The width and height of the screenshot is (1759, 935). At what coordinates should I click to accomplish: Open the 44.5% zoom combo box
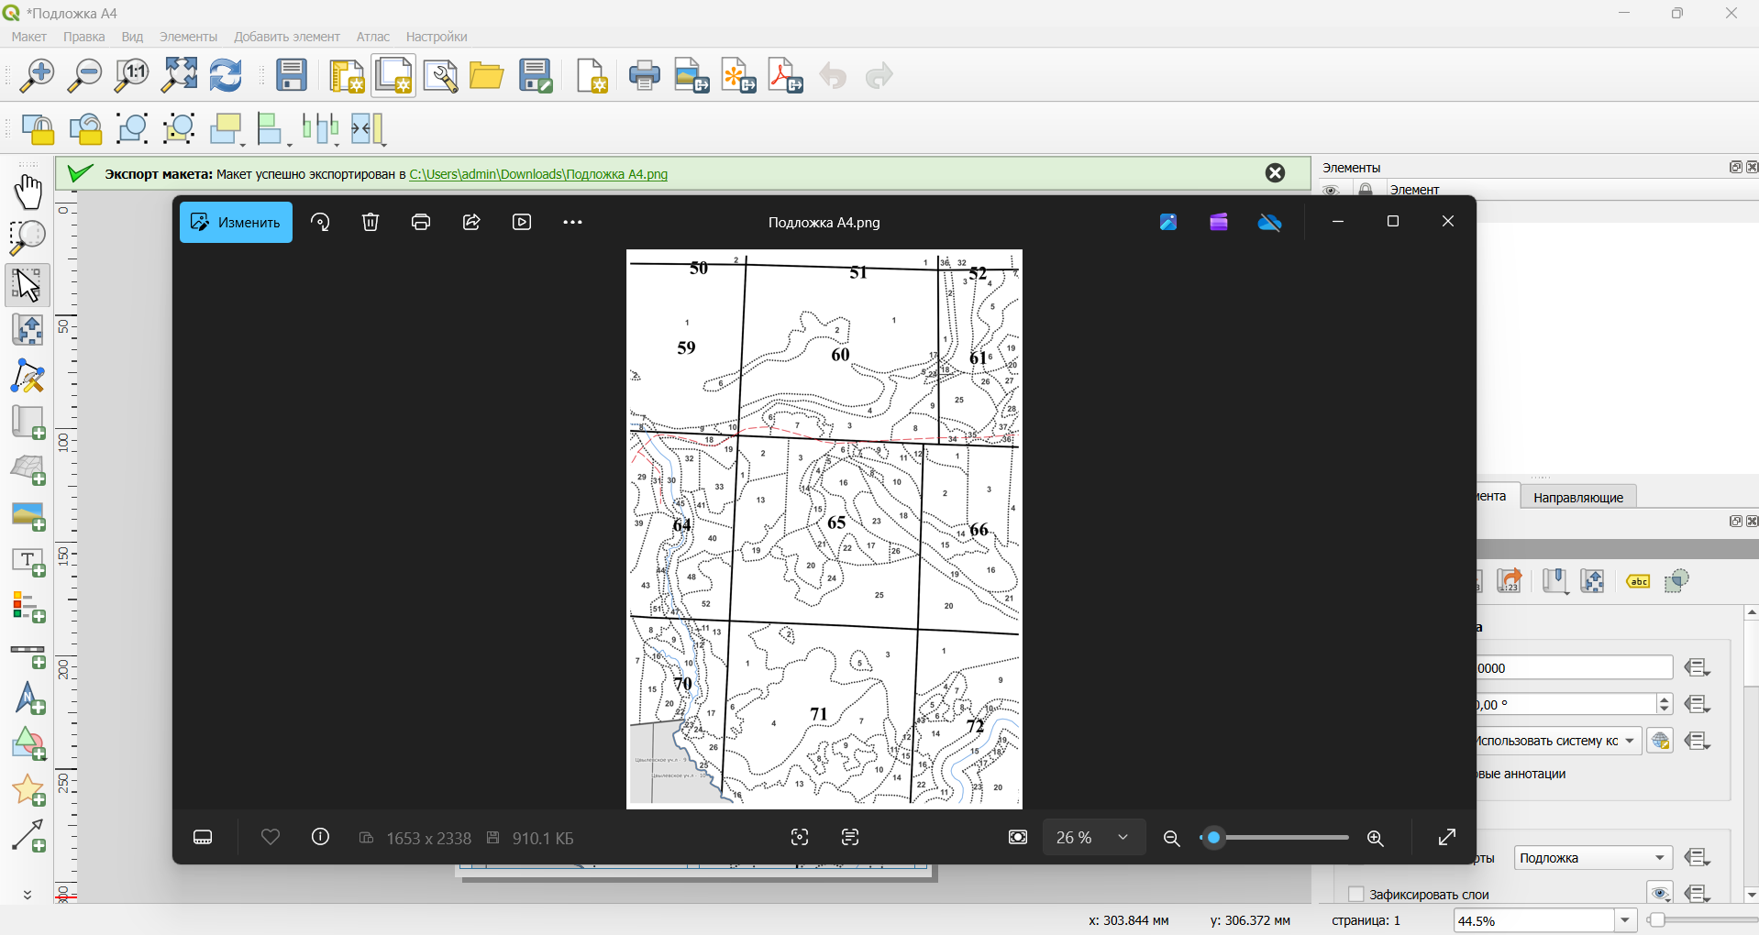(x=1545, y=920)
